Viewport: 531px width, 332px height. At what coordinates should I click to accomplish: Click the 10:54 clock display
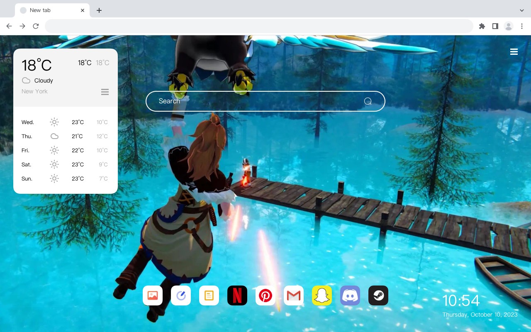(461, 300)
